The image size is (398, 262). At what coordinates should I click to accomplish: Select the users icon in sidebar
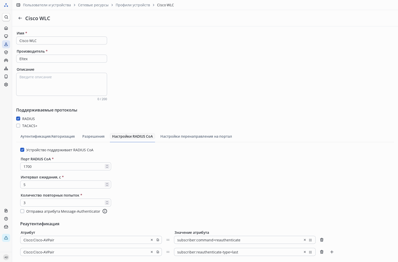pos(6,44)
